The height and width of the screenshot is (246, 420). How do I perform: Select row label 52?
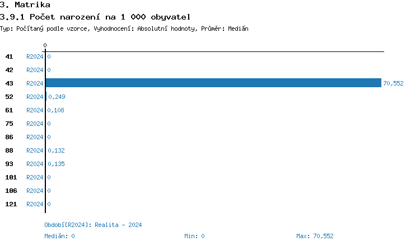(x=10, y=97)
